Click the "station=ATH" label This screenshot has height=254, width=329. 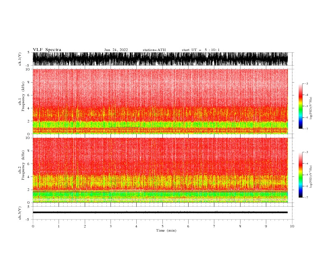[x=154, y=50]
